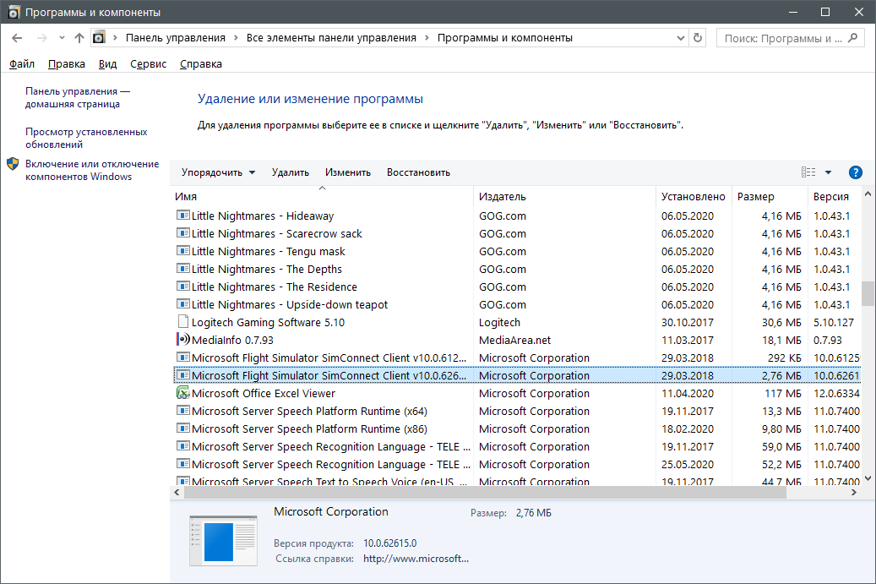Expand the Упорядочить dropdown
The image size is (876, 584).
pos(218,172)
